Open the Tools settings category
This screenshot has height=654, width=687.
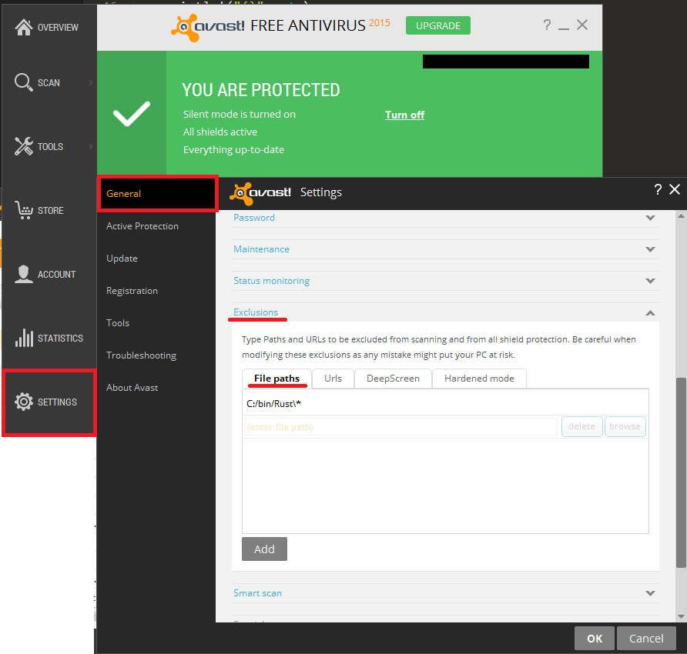pyautogui.click(x=117, y=322)
